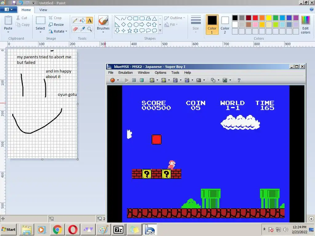Viewport: 315px width, 236px height.
Task: Pick the green color swatch
Action: pos(275,18)
